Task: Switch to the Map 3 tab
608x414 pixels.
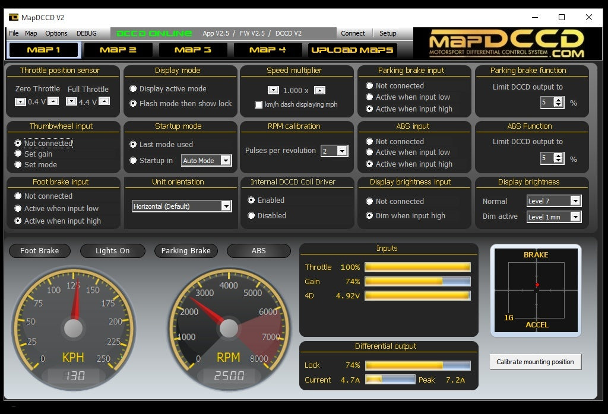Action: [193, 50]
